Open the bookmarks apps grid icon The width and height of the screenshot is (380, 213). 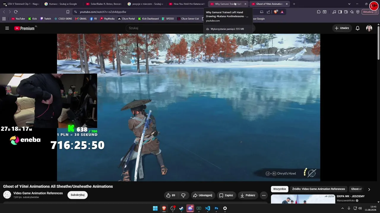pos(4,19)
